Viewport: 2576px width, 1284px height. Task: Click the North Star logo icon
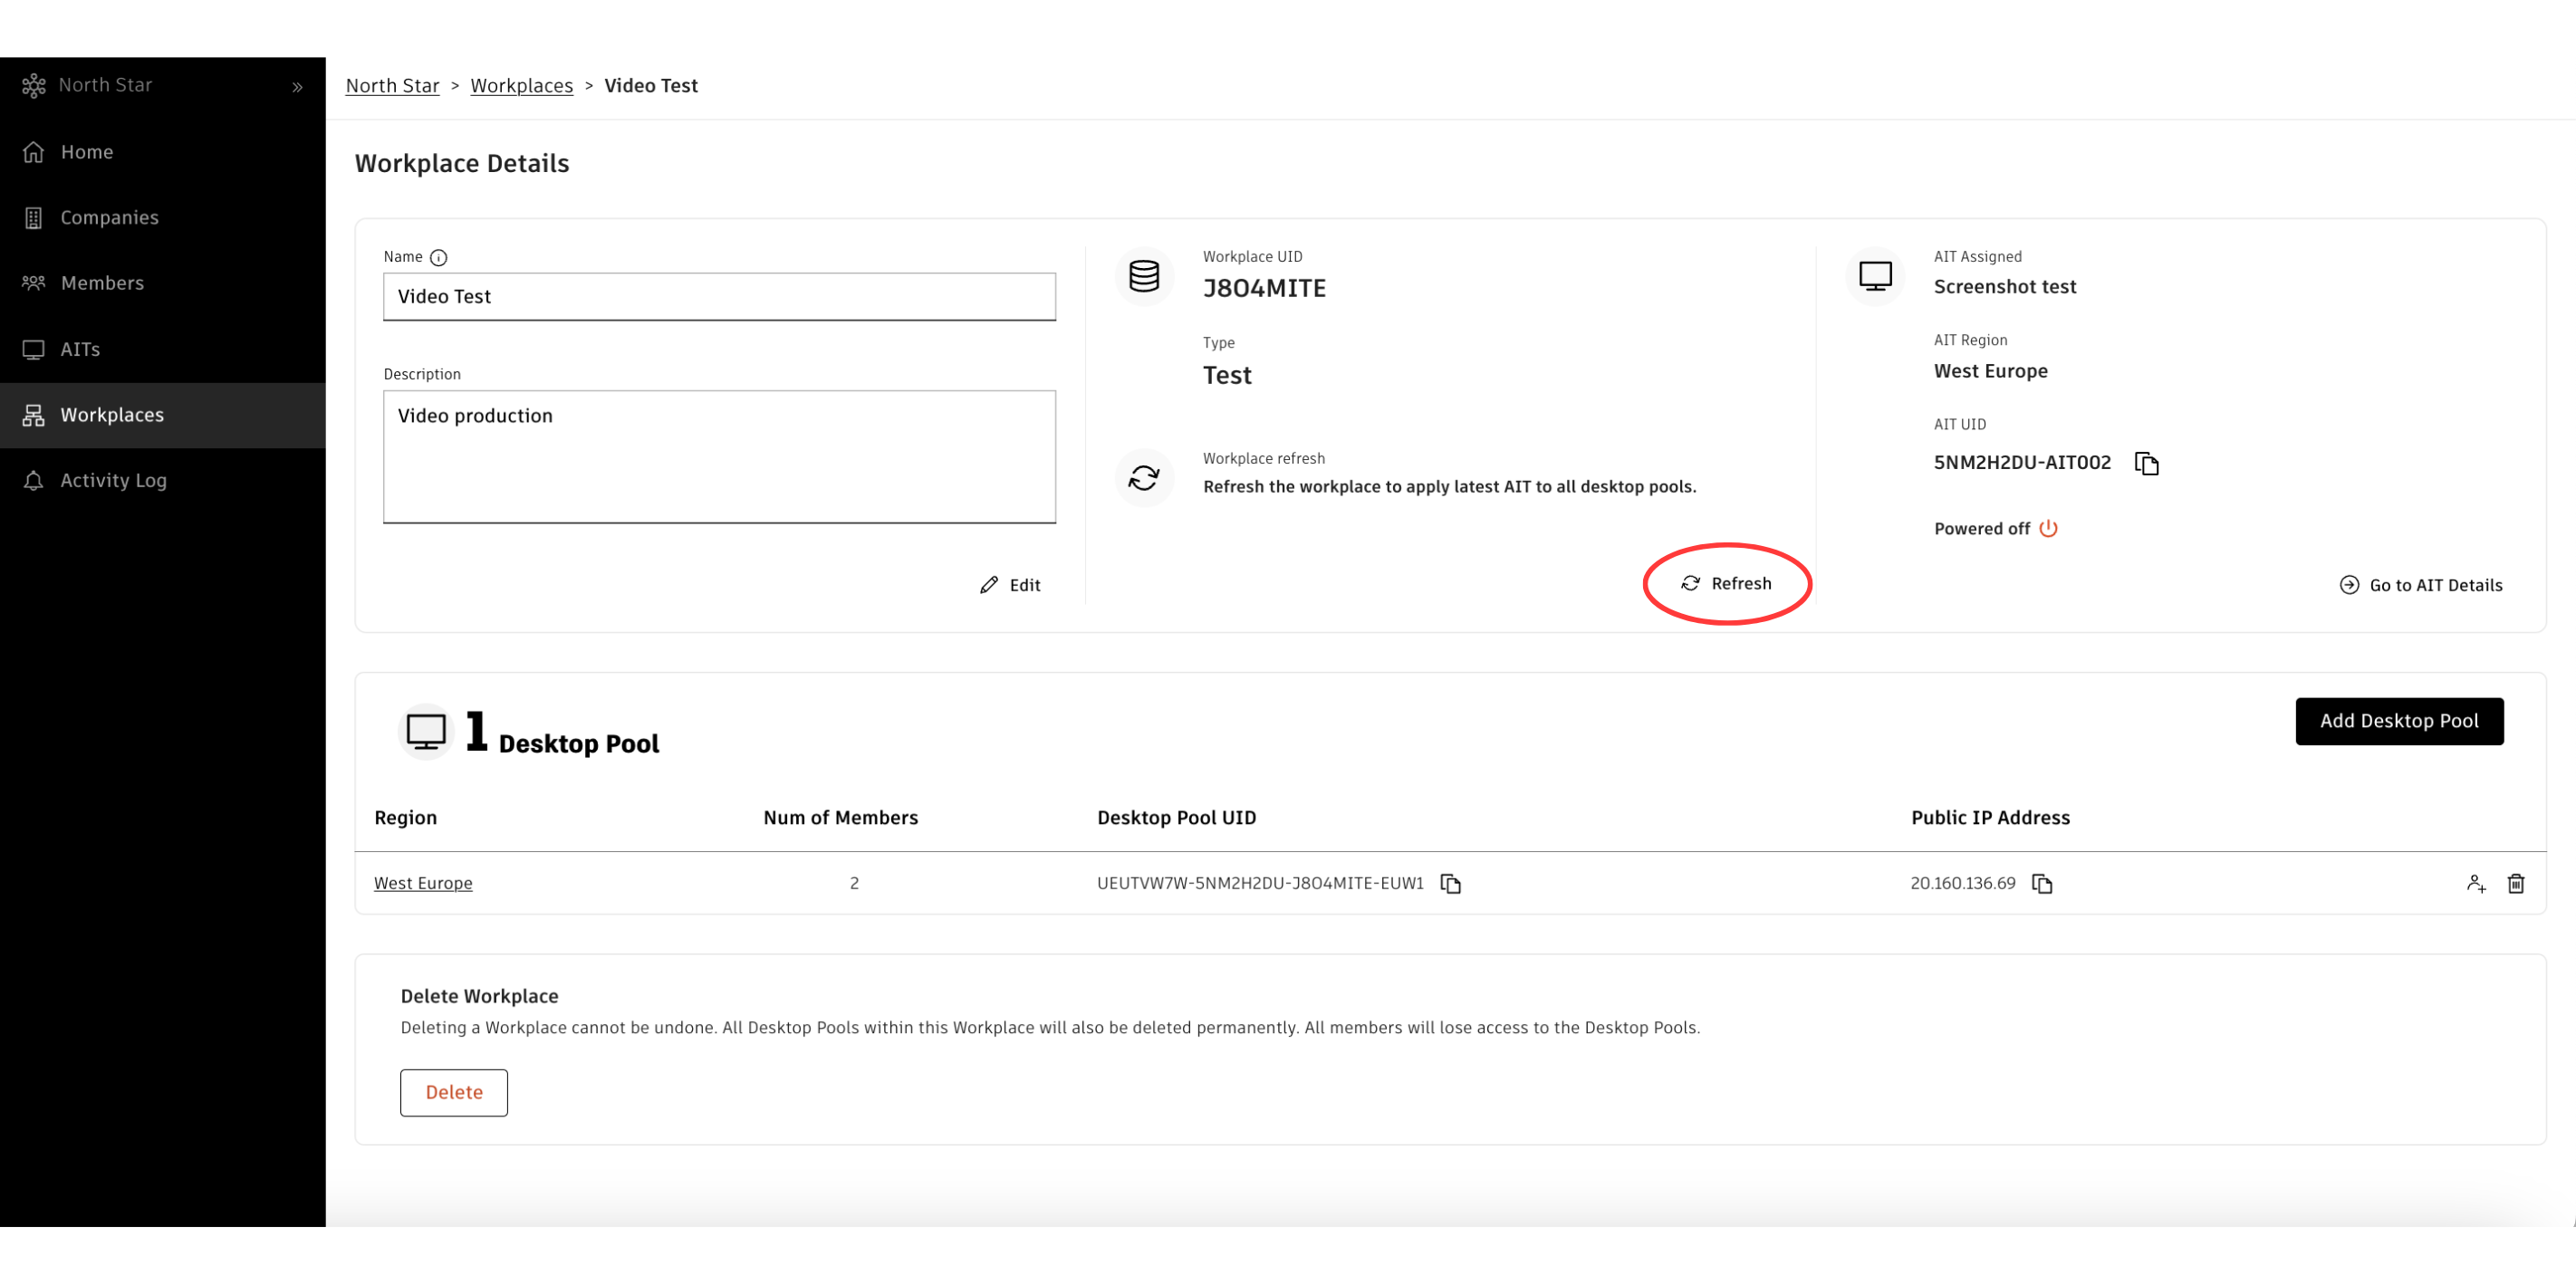33,86
